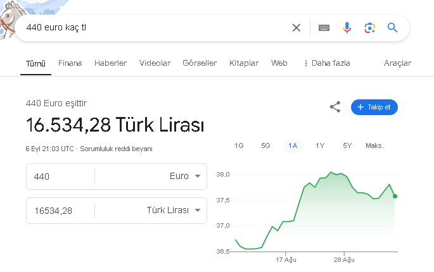Open Sorumluluk reddi beyanı link
The width and height of the screenshot is (434, 272).
pyautogui.click(x=116, y=149)
